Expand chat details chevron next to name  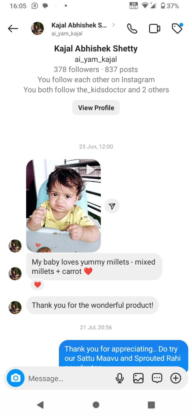(x=114, y=25)
